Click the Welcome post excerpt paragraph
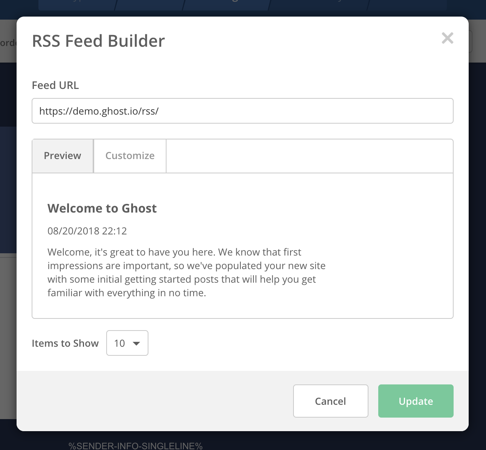 [186, 272]
